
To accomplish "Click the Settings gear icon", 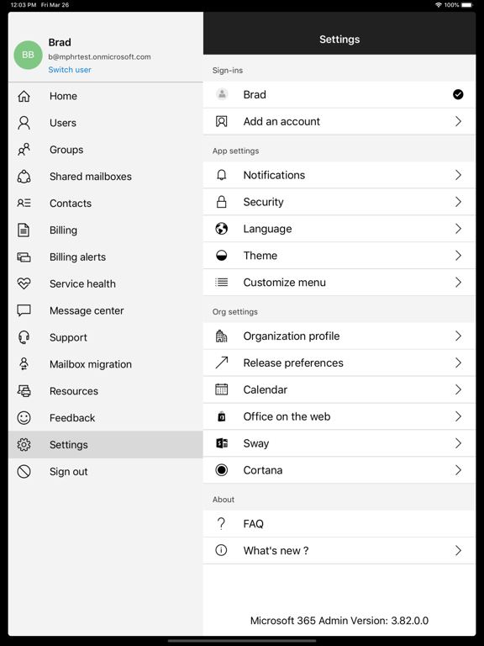I will [24, 444].
